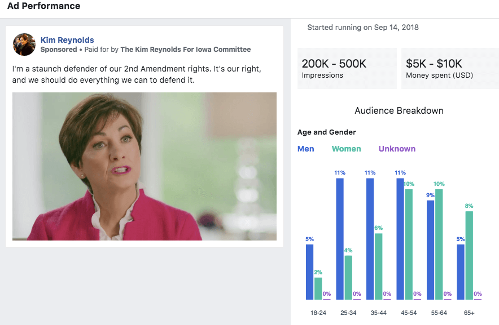Click the Women legend label
Screen dimensions: 499x325
pyautogui.click(x=347, y=149)
